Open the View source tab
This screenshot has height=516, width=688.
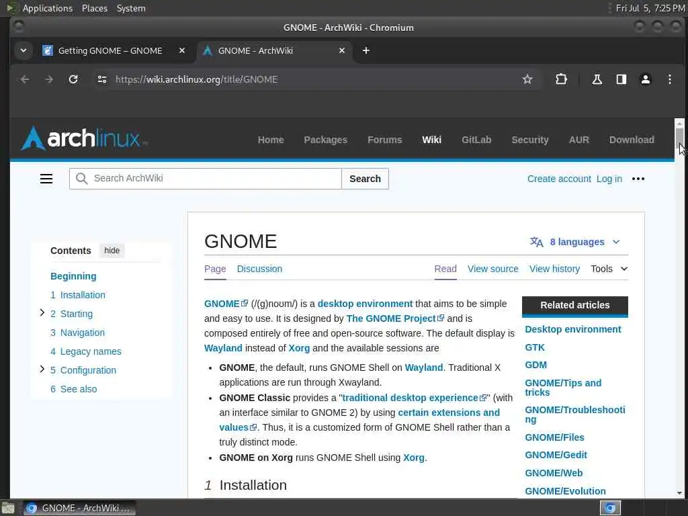pos(492,269)
